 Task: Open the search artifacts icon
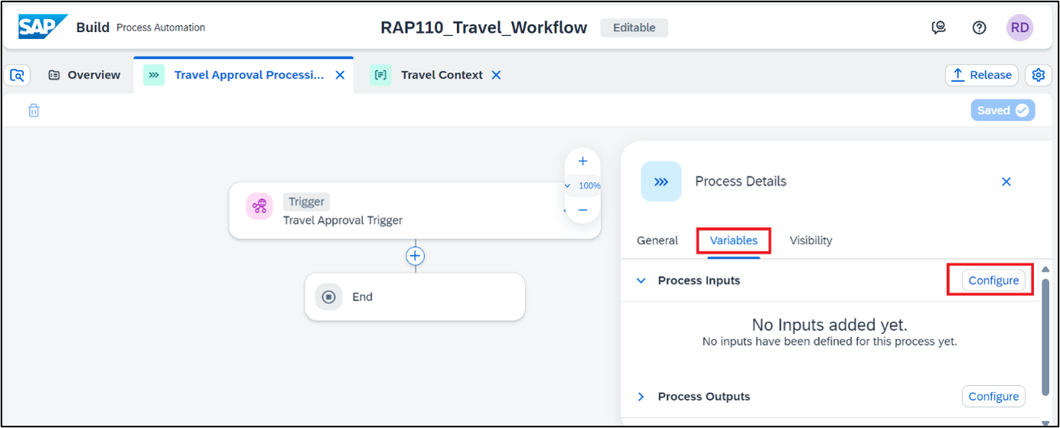(x=17, y=75)
